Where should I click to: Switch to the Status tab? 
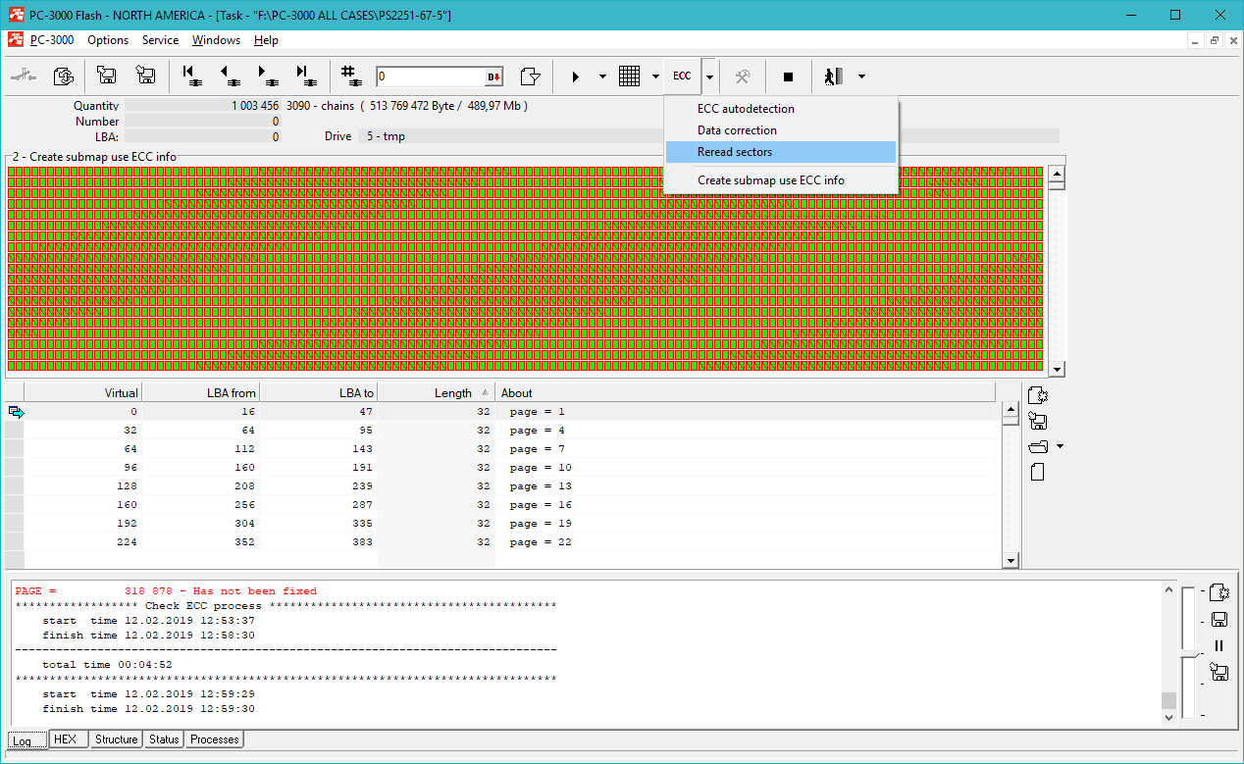[x=164, y=739]
